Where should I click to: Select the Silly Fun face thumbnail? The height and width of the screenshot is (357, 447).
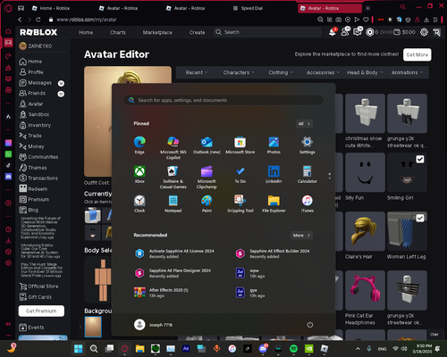[x=365, y=172]
